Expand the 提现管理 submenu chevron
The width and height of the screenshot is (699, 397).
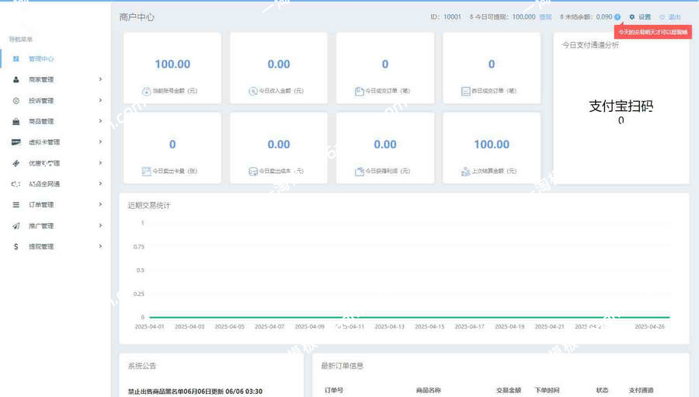pyautogui.click(x=100, y=246)
